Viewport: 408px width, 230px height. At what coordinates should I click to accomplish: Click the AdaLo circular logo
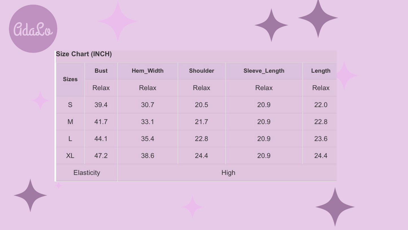click(x=33, y=29)
